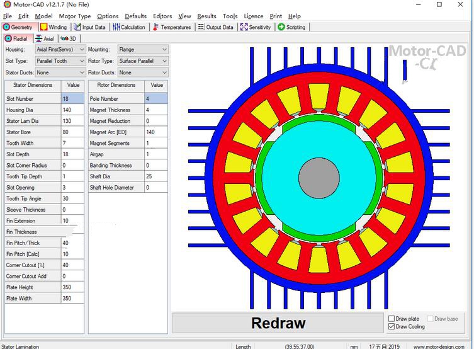Select the Housing Dia value field
Image resolution: width=474 pixels, height=349 pixels.
pyautogui.click(x=72, y=110)
